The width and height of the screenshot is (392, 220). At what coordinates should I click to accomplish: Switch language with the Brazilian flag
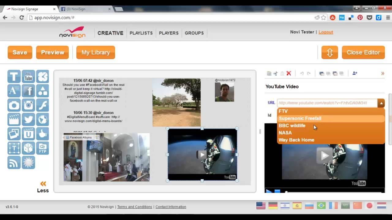321,206
